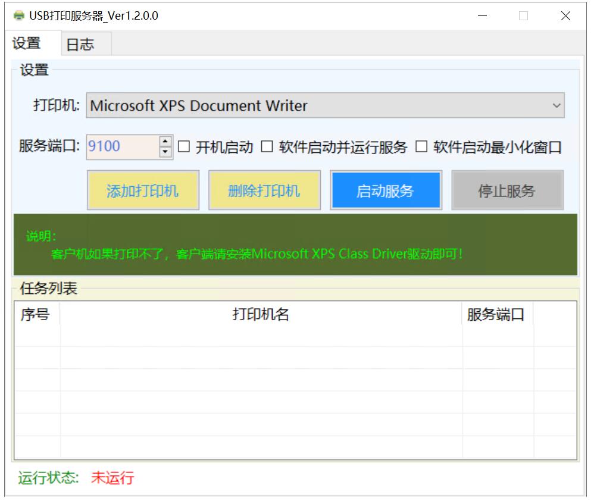Increase the service port with up arrow

click(x=166, y=142)
